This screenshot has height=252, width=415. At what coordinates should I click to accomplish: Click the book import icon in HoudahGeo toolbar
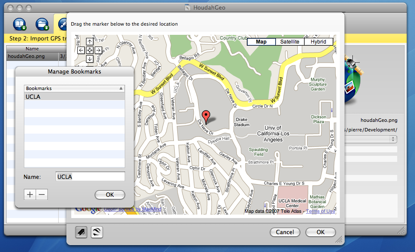[20, 24]
